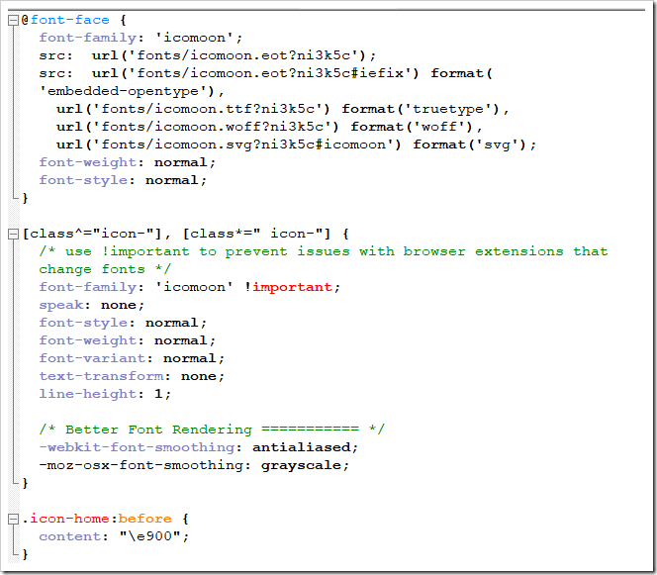
Task: Click the content property name
Action: pyautogui.click(x=69, y=536)
